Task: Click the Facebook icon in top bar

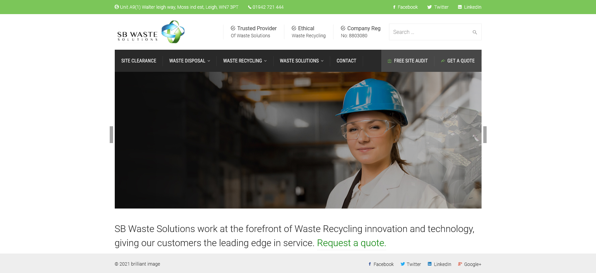Action: [x=394, y=7]
